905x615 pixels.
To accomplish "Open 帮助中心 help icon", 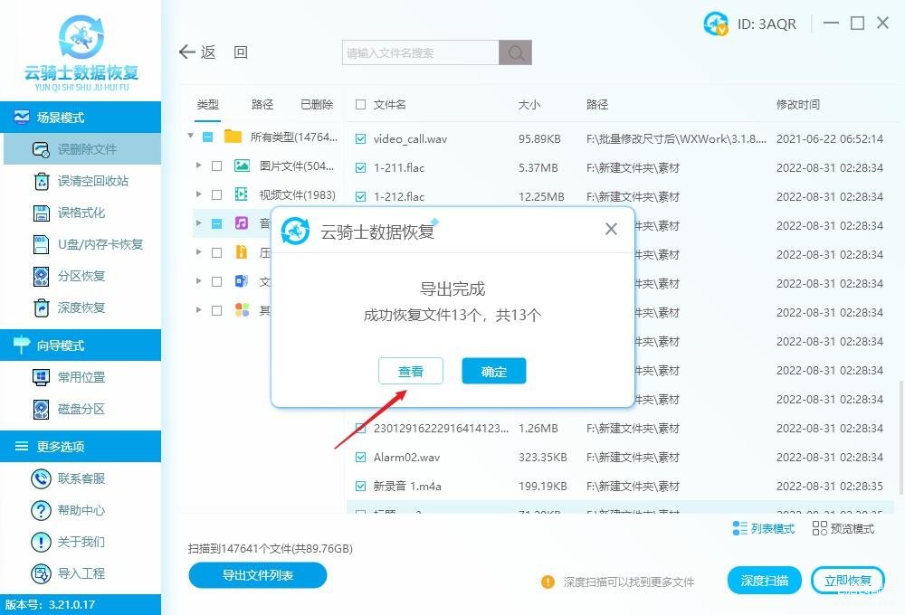I will (x=41, y=511).
